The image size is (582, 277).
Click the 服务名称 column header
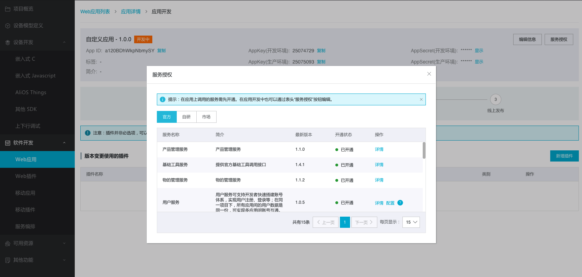[x=171, y=135]
